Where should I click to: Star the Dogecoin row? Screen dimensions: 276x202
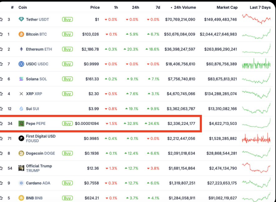point(1,153)
